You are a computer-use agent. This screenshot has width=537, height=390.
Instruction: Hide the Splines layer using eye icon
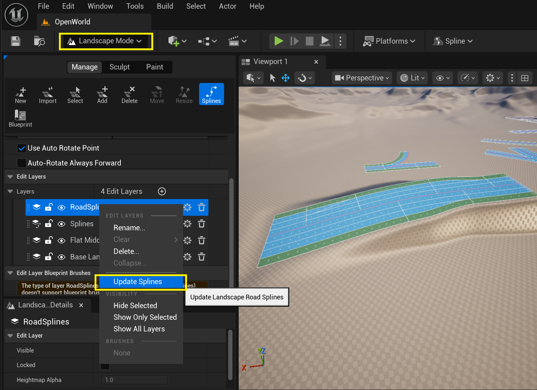(61, 224)
